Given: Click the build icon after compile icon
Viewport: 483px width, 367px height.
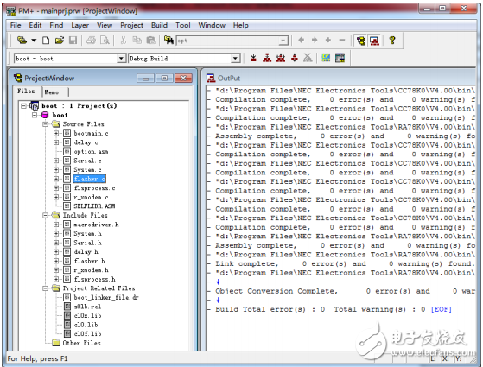Looking at the screenshot, I should [x=267, y=58].
